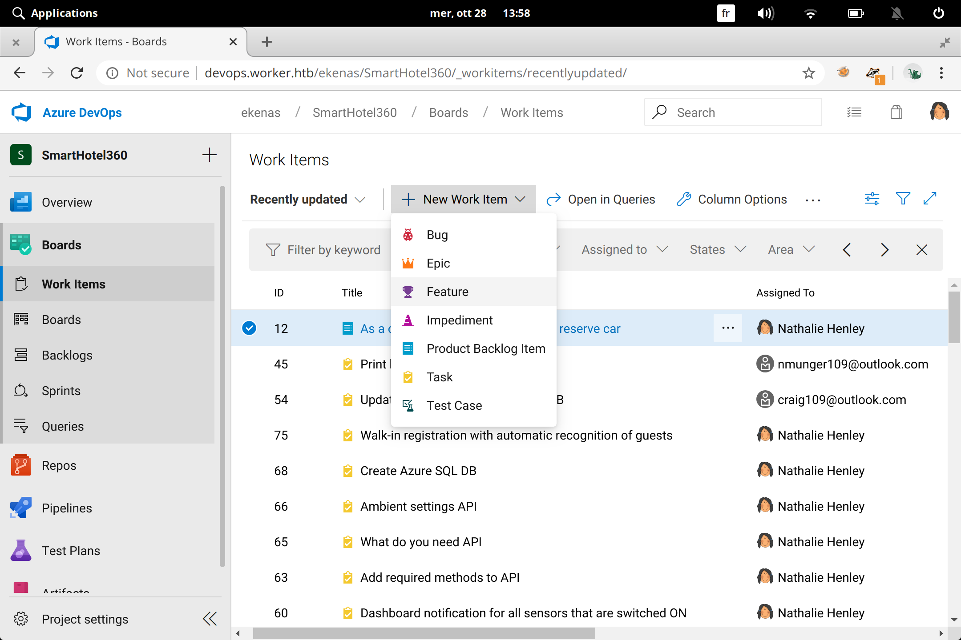Click the filter funnel icon in toolbar
The width and height of the screenshot is (961, 640).
(x=903, y=199)
